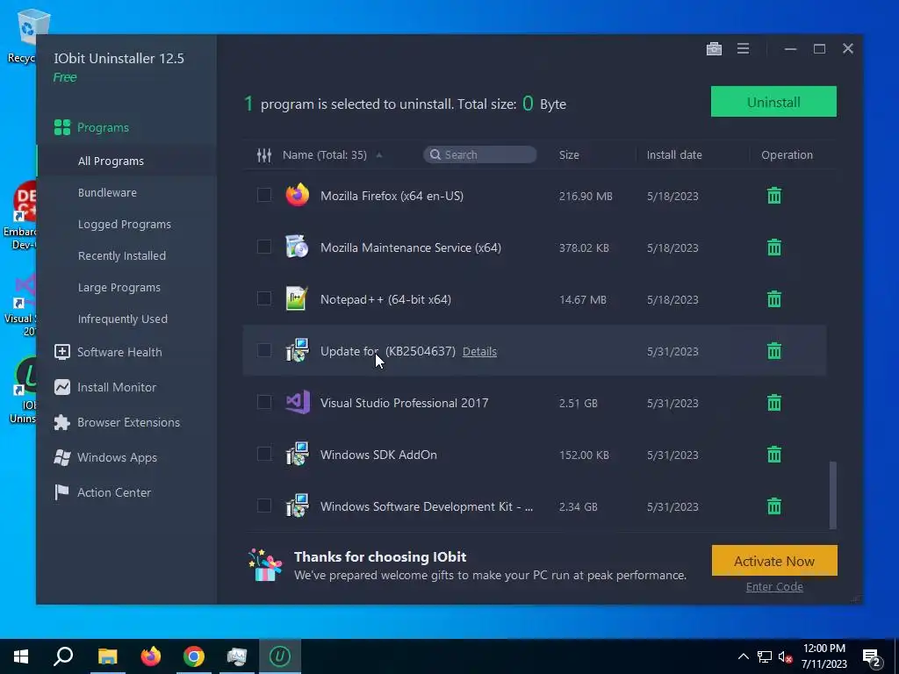The image size is (899, 674).
Task: Click the Visual Studio Professional 2017 icon
Action: pos(297,402)
